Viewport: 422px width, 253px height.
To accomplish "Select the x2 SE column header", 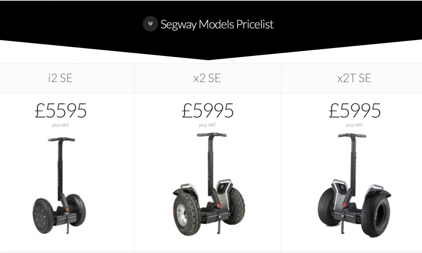I will pyautogui.click(x=207, y=78).
